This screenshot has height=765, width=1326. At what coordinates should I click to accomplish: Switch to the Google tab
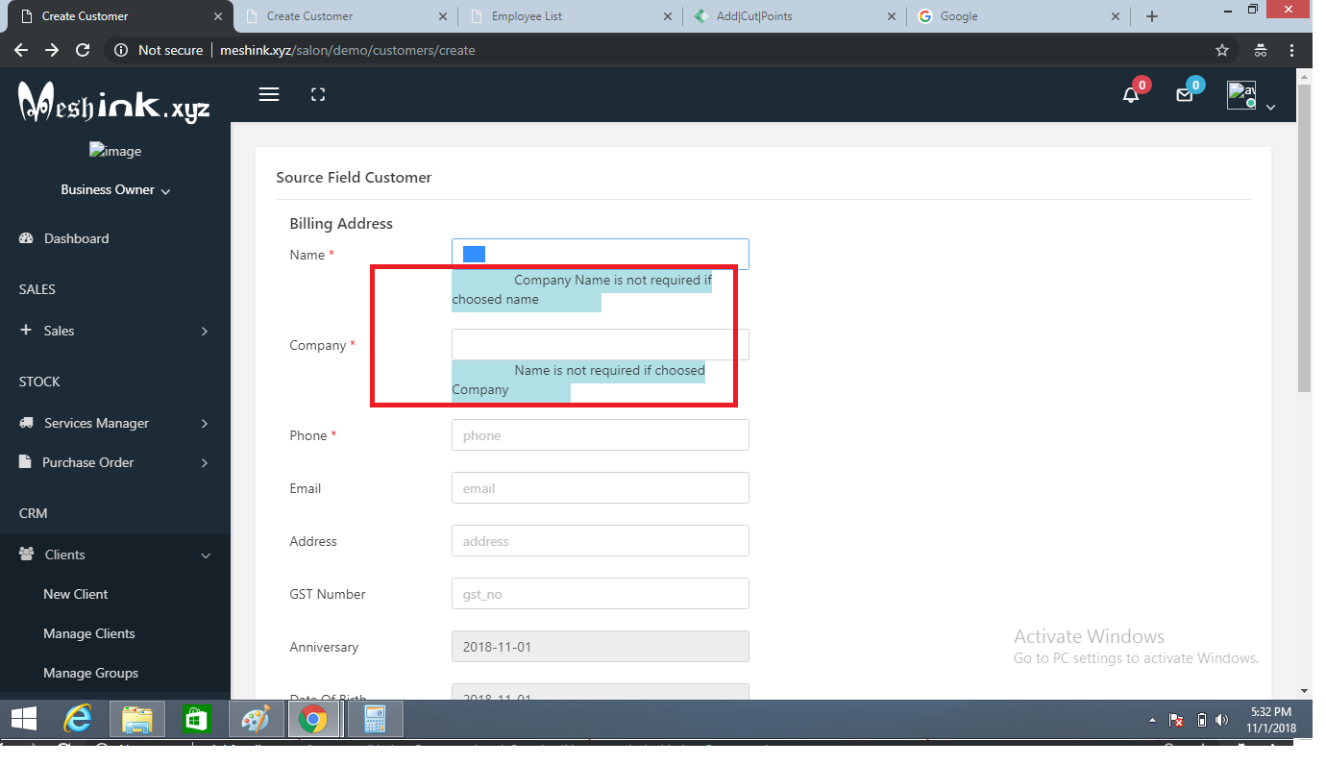(1019, 16)
